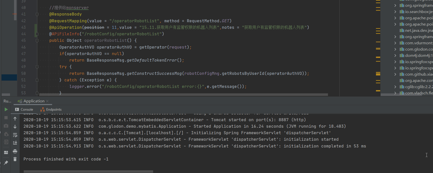The image size is (433, 173).
Task: Open the Restore Layout icon
Action: 6,152
